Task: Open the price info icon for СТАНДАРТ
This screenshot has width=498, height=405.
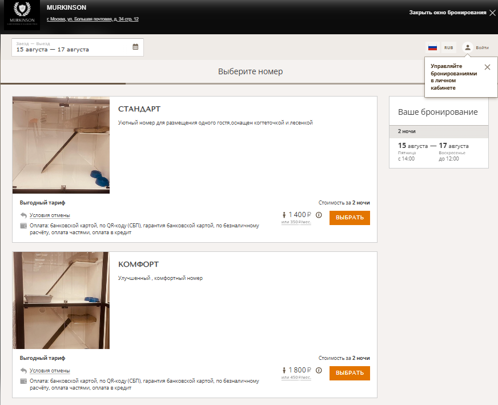Action: [319, 215]
